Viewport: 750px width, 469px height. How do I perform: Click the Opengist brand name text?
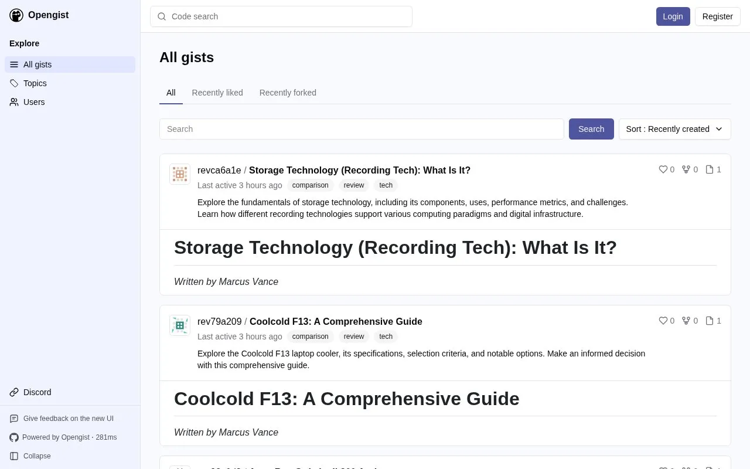pyautogui.click(x=48, y=15)
